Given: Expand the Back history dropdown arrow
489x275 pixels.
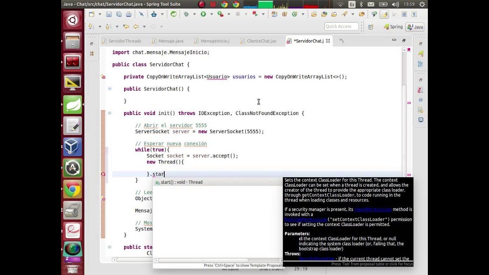Looking at the screenshot, I should pos(144,26).
